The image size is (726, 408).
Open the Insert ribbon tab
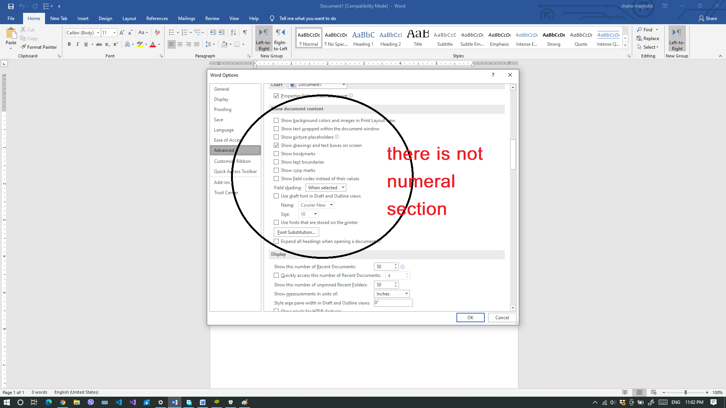83,19
